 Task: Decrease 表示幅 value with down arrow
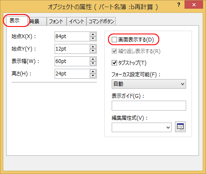[x=93, y=63]
